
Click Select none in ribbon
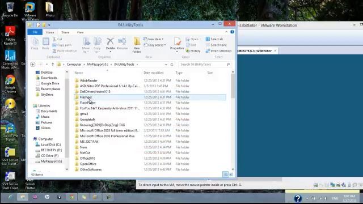click(216, 45)
